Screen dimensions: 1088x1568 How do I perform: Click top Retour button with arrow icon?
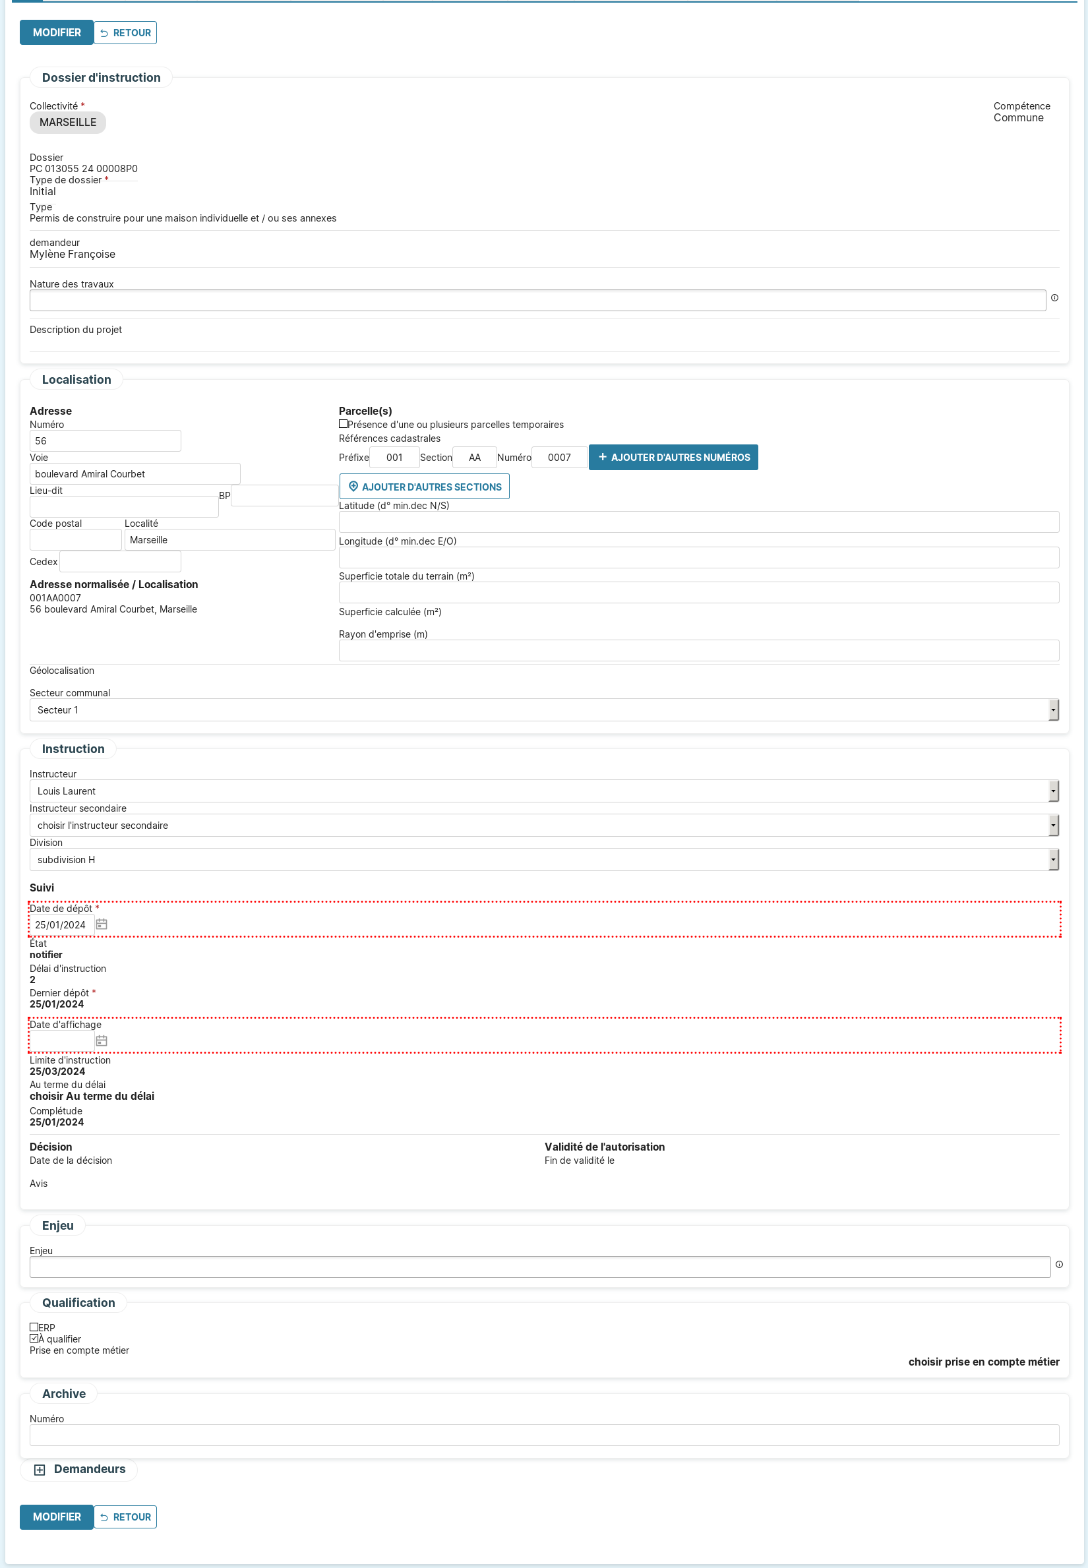125,33
